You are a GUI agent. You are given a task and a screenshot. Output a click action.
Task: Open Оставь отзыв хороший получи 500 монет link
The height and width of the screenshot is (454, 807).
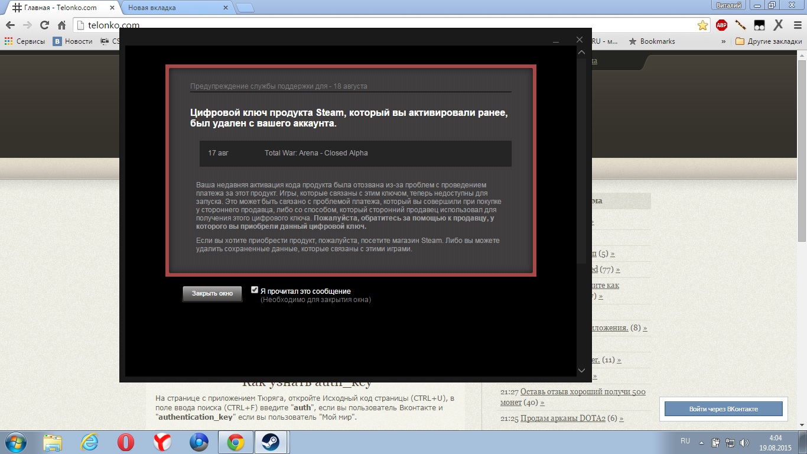click(x=573, y=397)
